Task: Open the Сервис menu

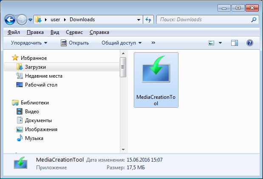Action: tap(74, 32)
